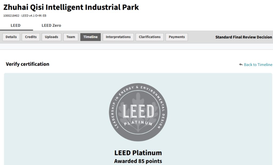Select the Uploads button
This screenshot has width=273, height=165.
pyautogui.click(x=51, y=37)
